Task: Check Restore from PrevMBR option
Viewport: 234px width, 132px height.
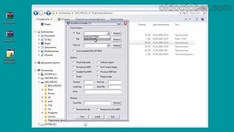Action: (x=98, y=109)
